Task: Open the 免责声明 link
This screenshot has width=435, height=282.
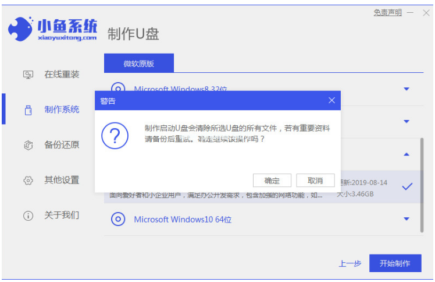Action: tap(387, 13)
